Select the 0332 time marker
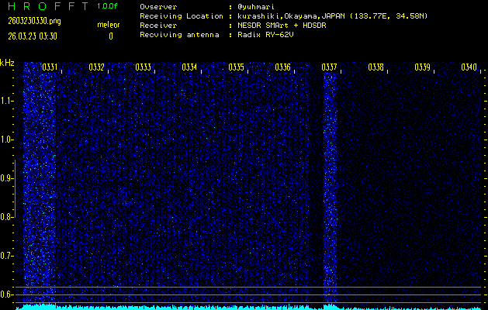Screen dimensions: 488x310 [97, 67]
